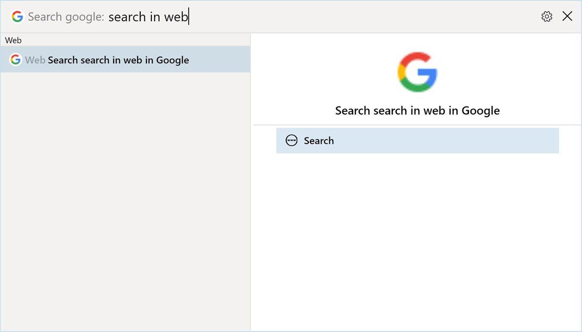Click the 'Web' category header
This screenshot has height=332, width=582.
point(14,40)
